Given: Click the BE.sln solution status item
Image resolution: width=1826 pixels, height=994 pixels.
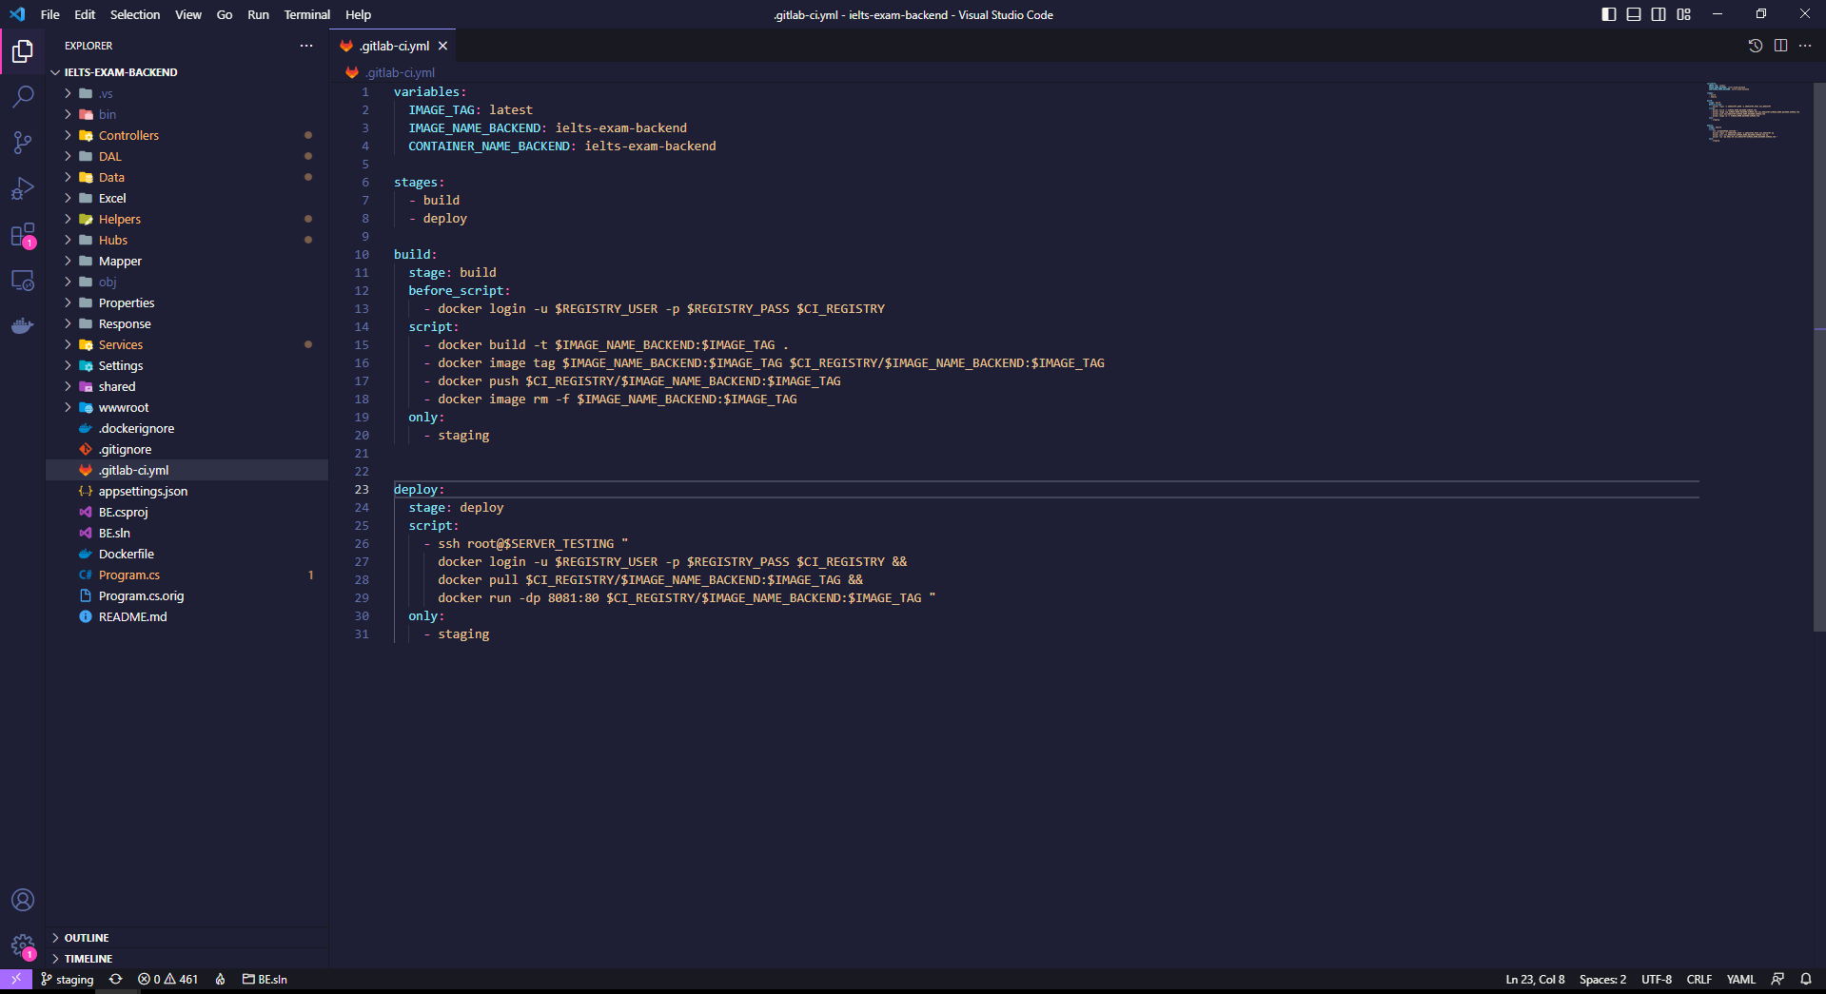Looking at the screenshot, I should pos(265,979).
